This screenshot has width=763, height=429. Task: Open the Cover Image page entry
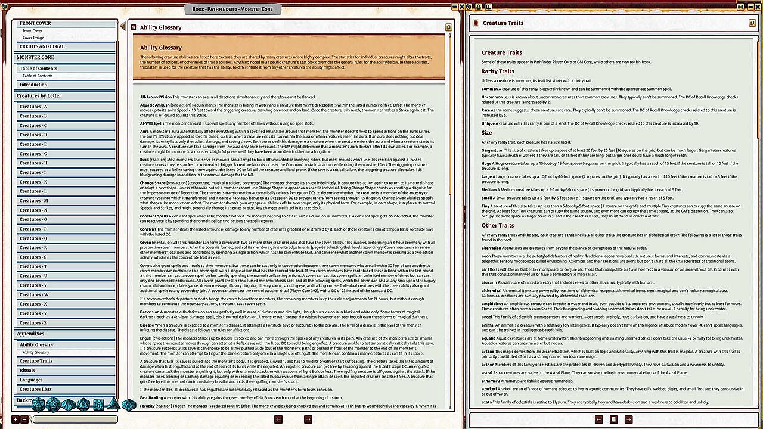tap(65, 38)
